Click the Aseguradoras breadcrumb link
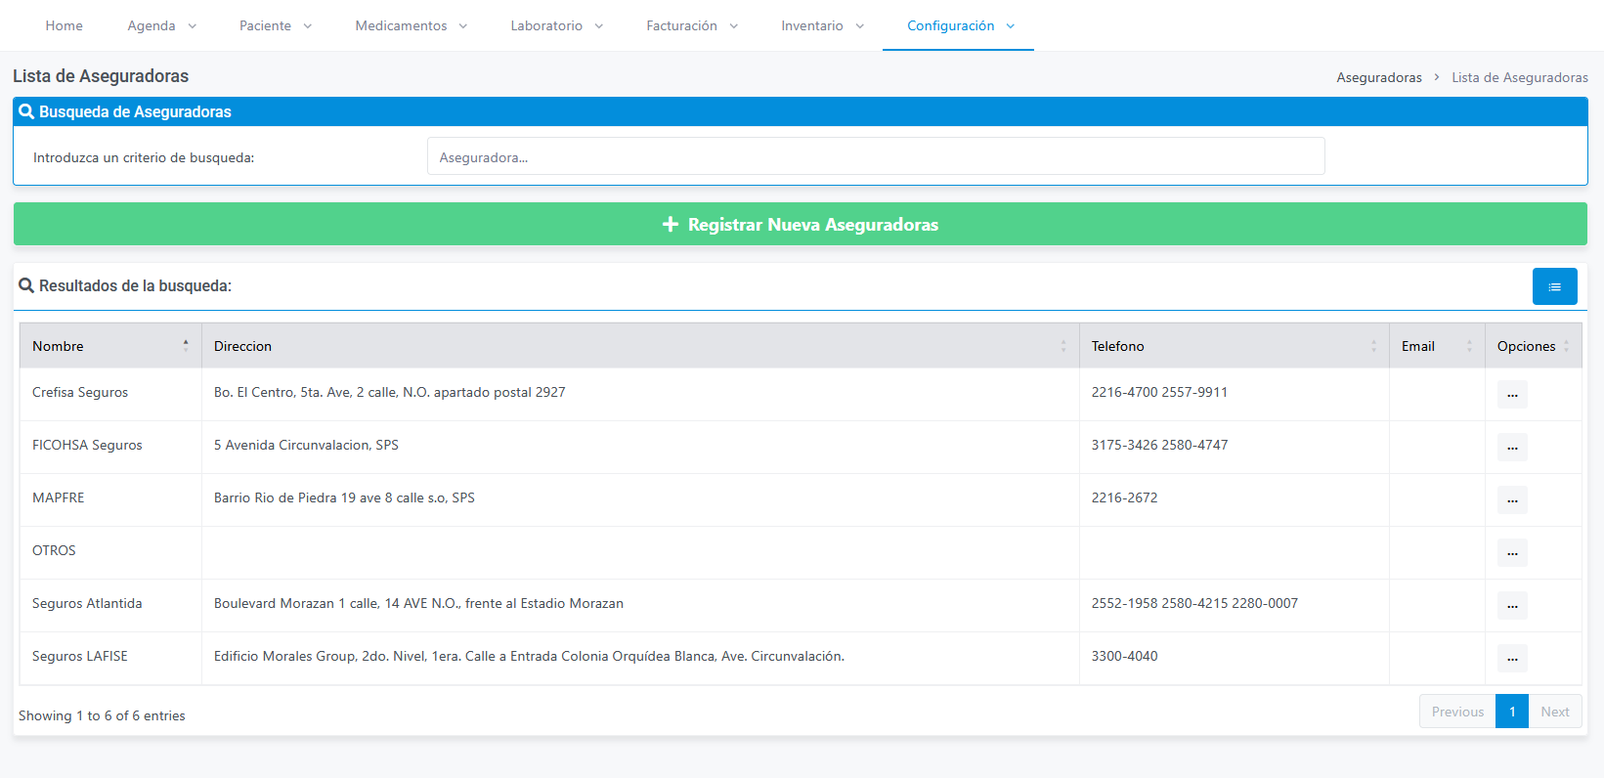The width and height of the screenshot is (1604, 778). click(1379, 77)
